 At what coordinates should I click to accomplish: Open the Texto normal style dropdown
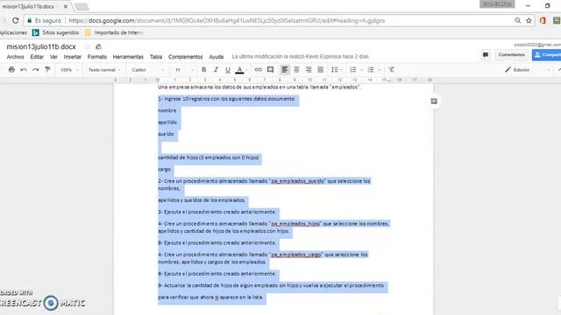click(104, 70)
